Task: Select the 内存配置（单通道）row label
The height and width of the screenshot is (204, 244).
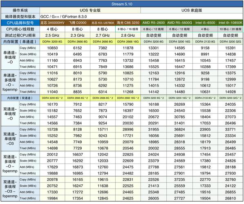Action: [20, 42]
